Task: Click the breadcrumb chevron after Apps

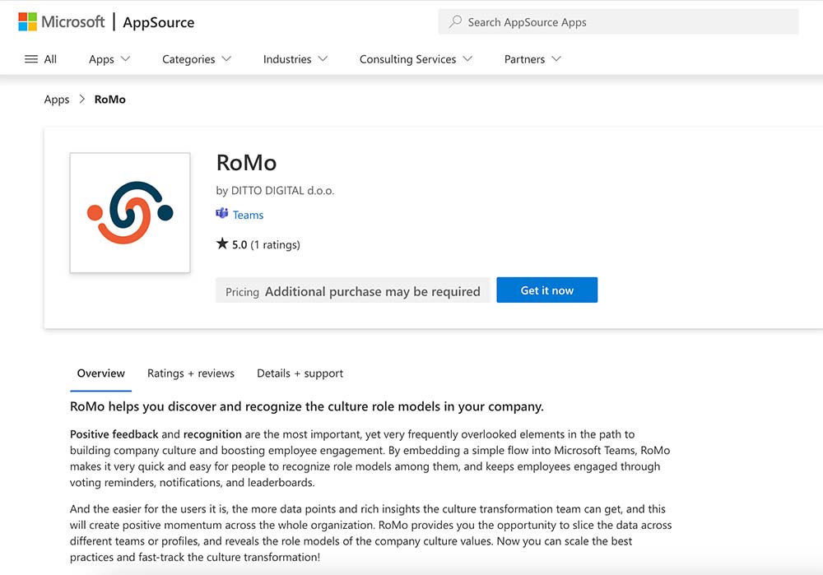Action: pos(81,100)
